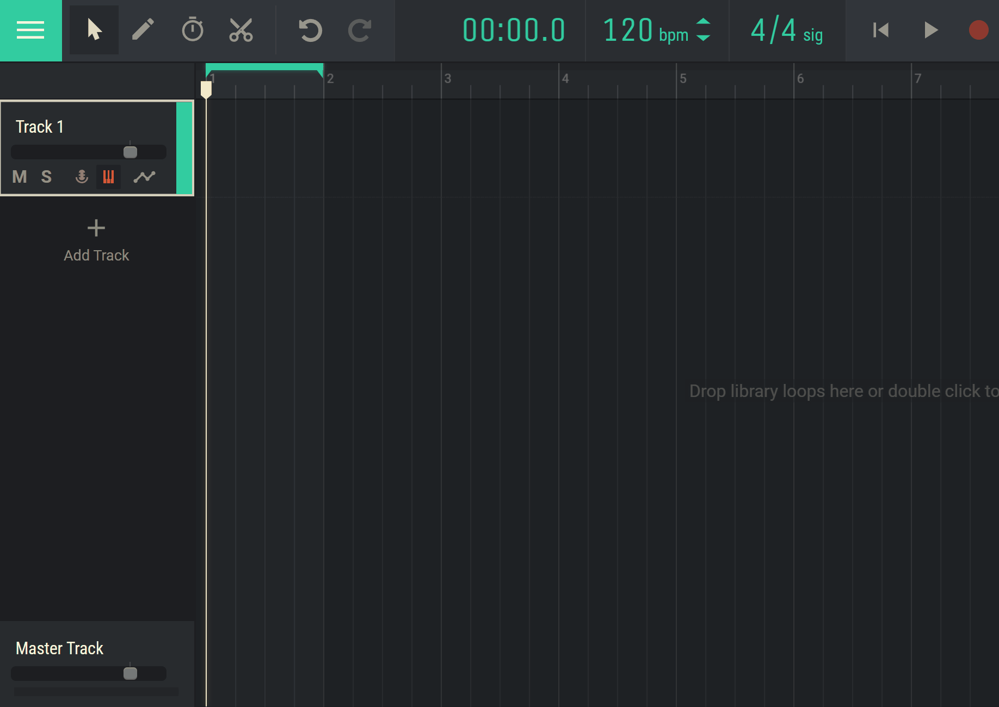Increase tempo with bpm up arrow

click(x=704, y=22)
